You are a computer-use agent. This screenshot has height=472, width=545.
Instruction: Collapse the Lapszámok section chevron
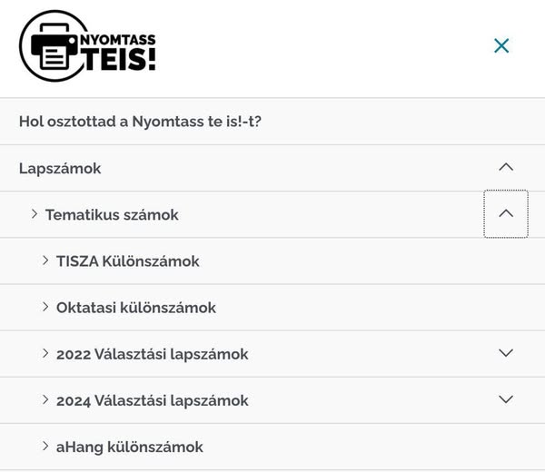[506, 167]
